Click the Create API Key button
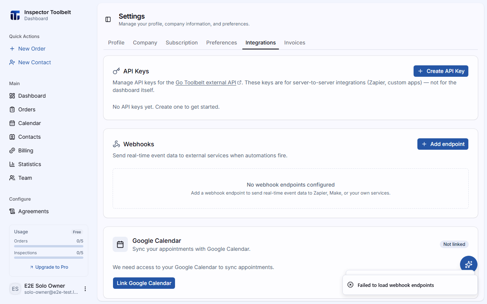The height and width of the screenshot is (304, 487). click(x=441, y=71)
